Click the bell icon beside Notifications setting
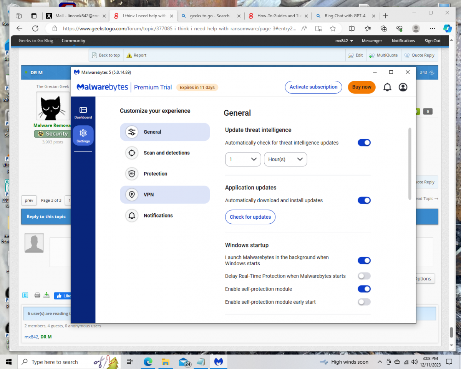The height and width of the screenshot is (369, 461). point(132,216)
